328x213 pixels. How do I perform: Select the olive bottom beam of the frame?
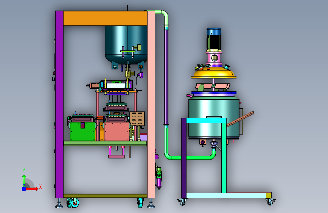[x=105, y=196]
